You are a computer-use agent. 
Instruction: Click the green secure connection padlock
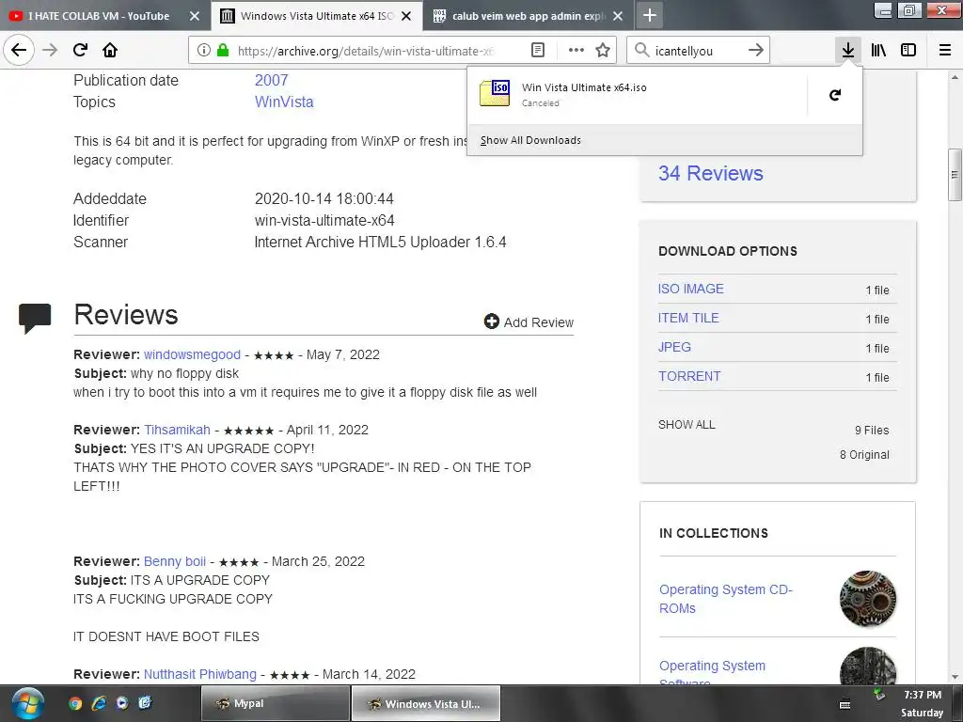223,51
